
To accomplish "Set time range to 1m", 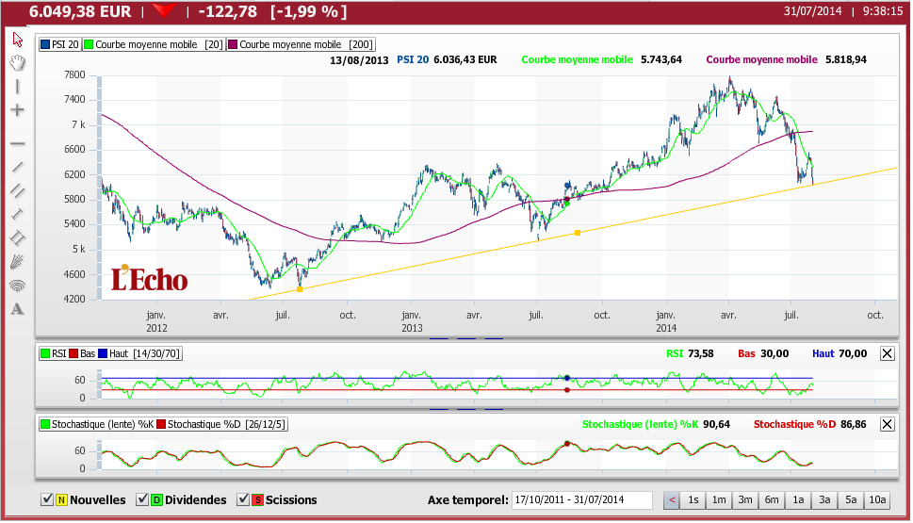I will click(719, 499).
